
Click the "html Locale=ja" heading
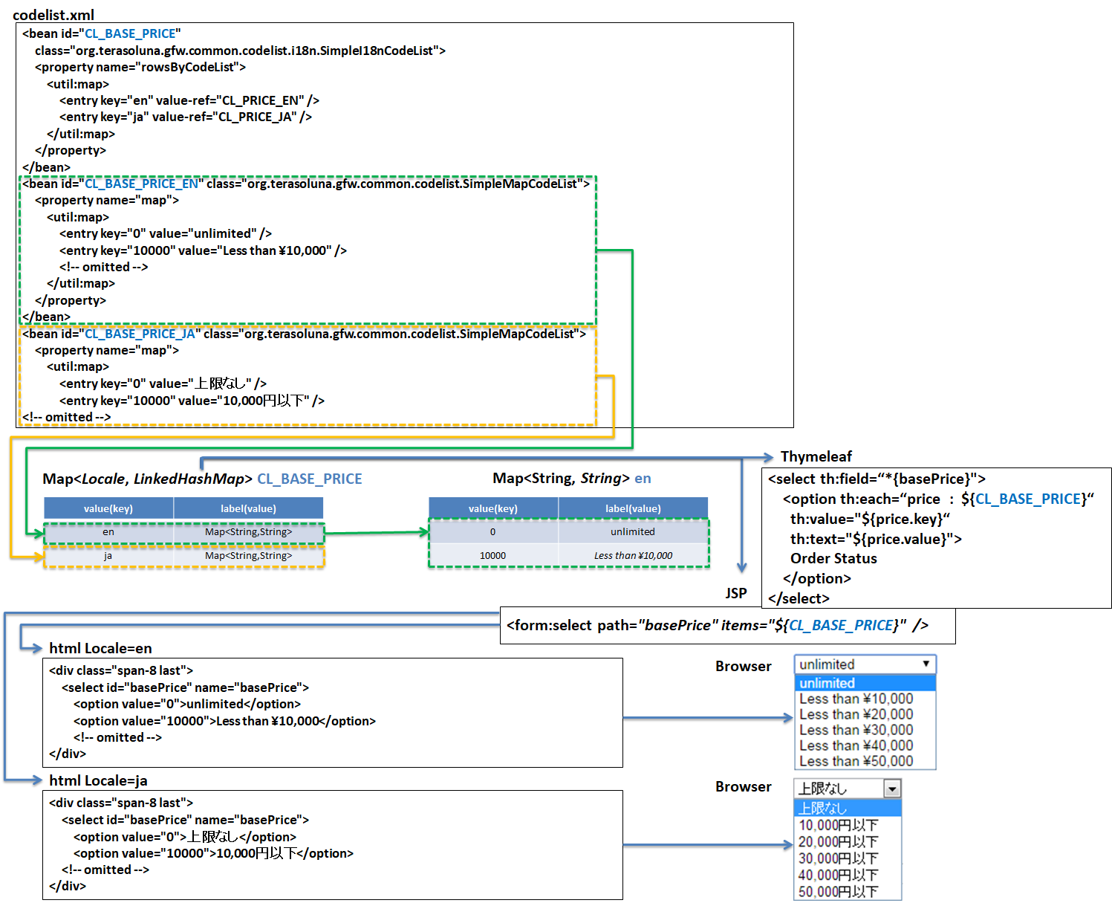click(98, 780)
